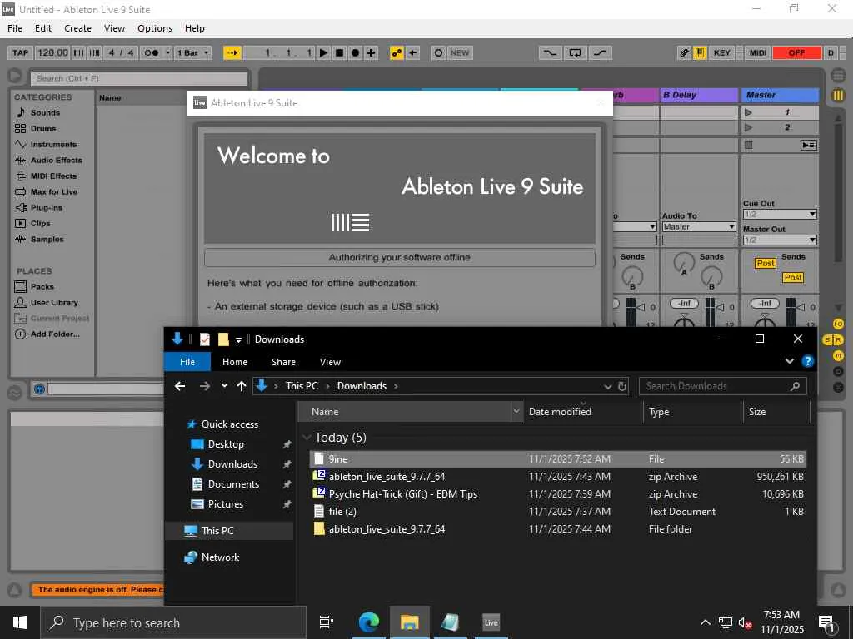This screenshot has width=853, height=639.
Task: Launch Master scene 1
Action: 749,112
